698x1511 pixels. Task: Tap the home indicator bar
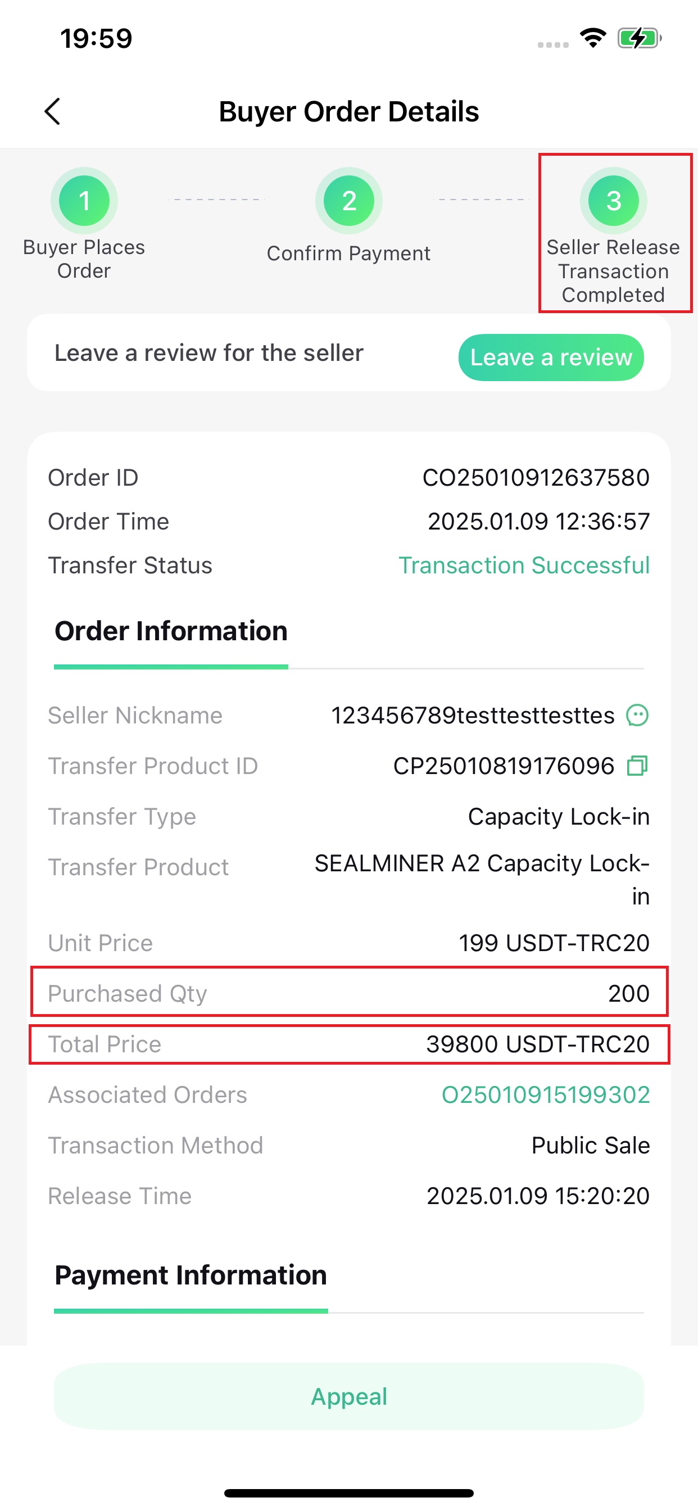coord(349,1493)
